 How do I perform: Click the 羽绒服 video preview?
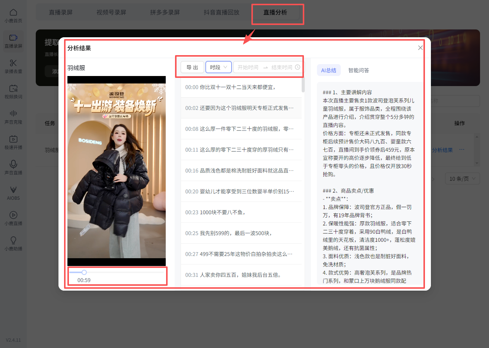click(117, 171)
